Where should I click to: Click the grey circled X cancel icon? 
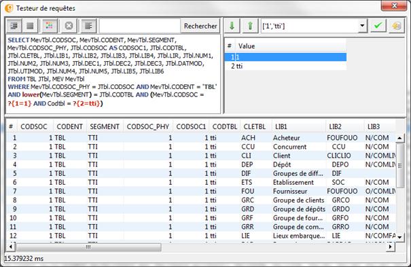point(69,26)
